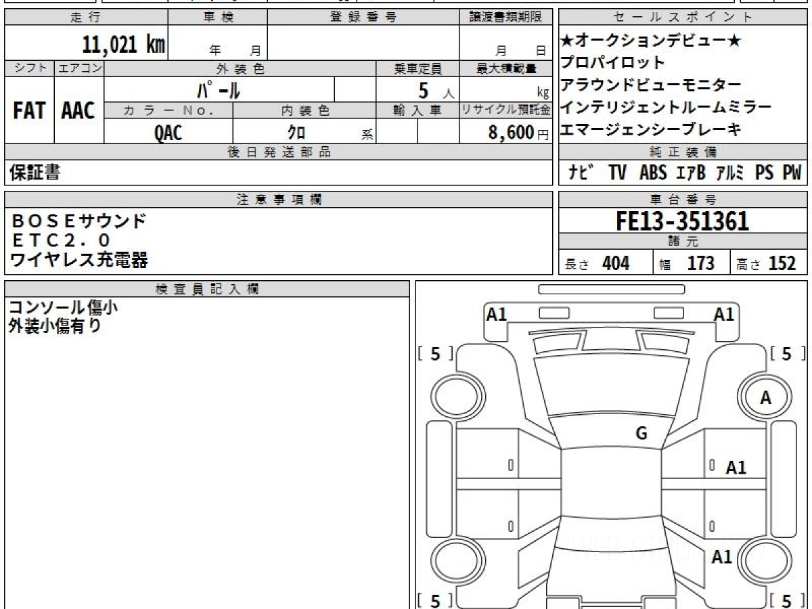The image size is (812, 609).
Task: Click the 内装色 label
Action: [x=304, y=110]
